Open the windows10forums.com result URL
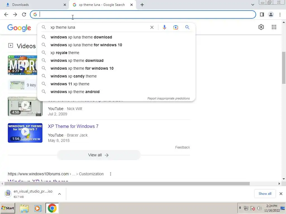The image size is (286, 214). pyautogui.click(x=56, y=174)
